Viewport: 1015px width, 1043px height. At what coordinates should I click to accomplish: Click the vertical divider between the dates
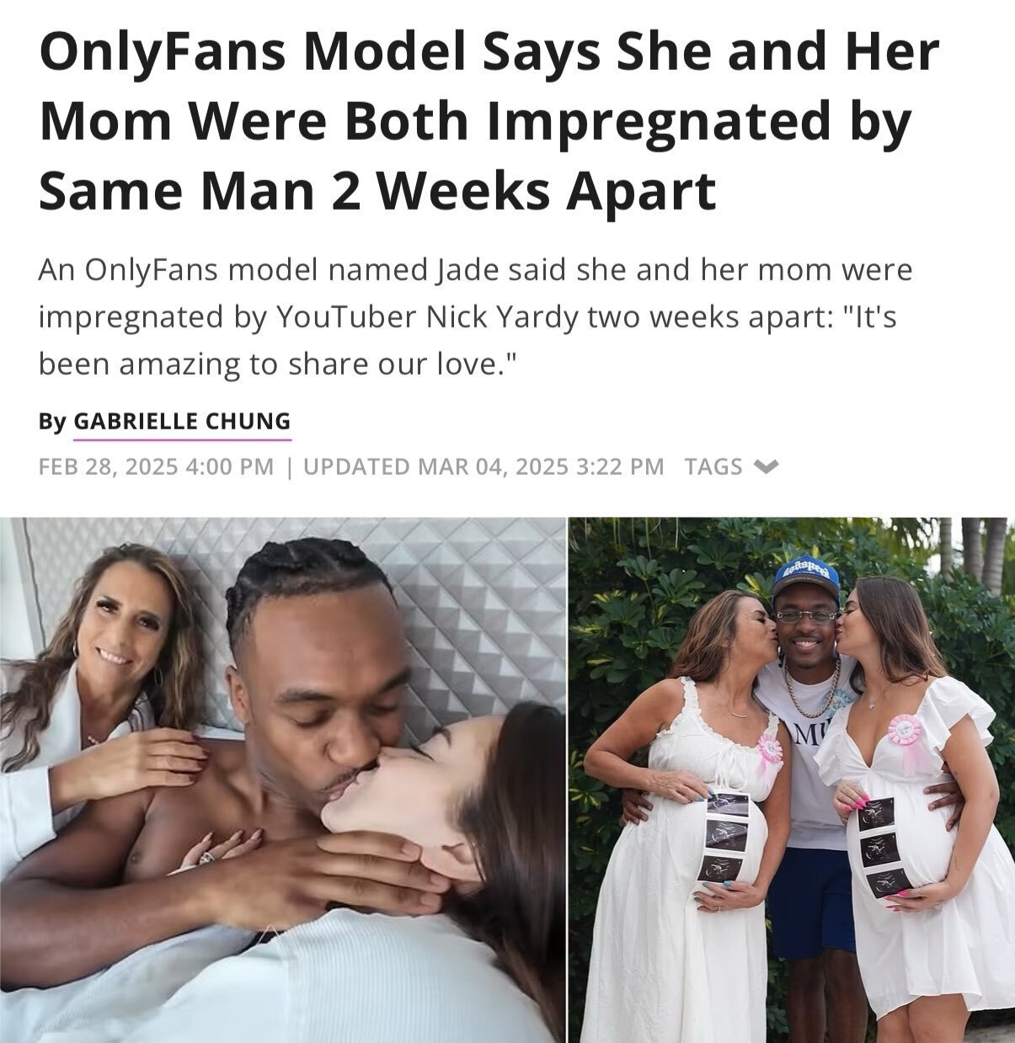[x=288, y=466]
